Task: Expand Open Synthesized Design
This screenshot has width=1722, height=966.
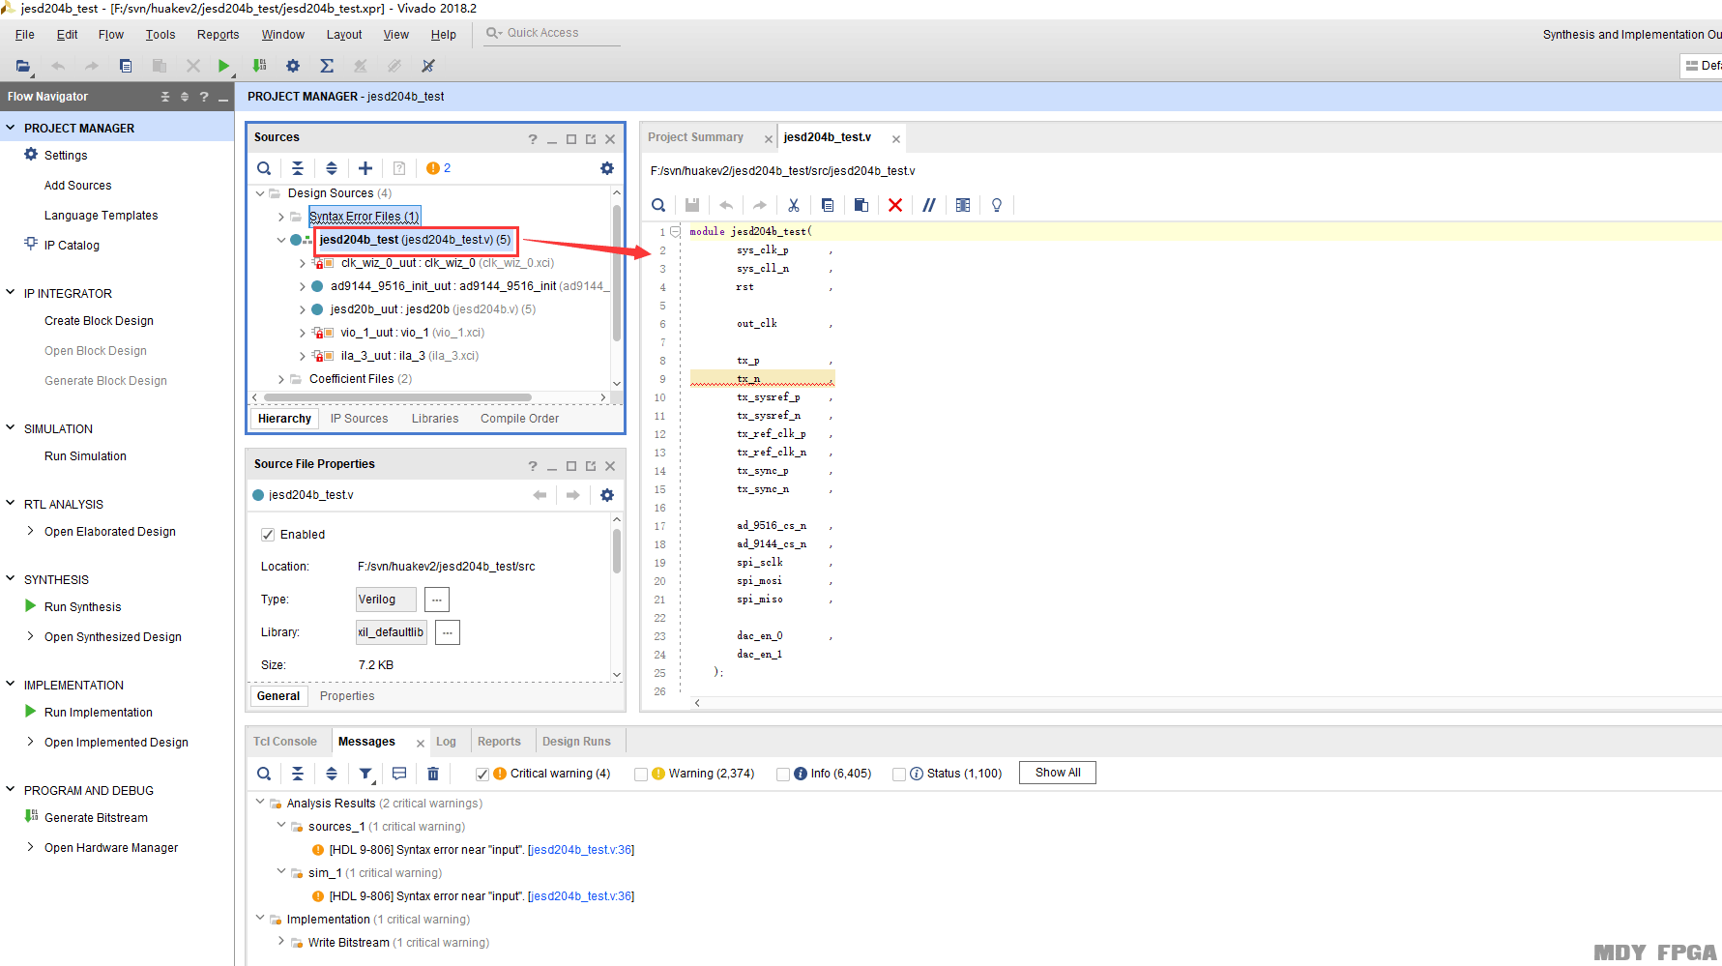Action: click(31, 636)
